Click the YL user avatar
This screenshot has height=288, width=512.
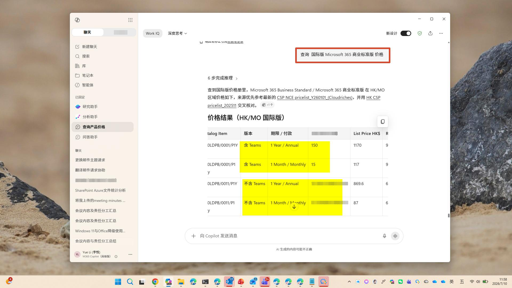tap(77, 254)
